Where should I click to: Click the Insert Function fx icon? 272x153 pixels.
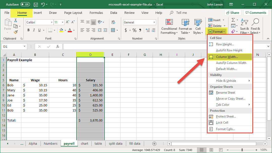(58, 47)
